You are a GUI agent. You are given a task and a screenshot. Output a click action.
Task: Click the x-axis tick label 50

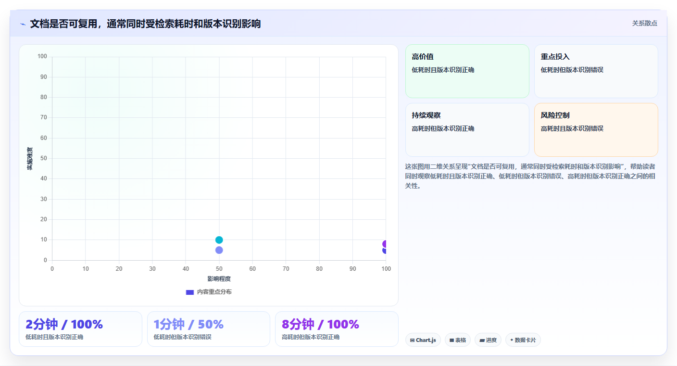219,268
